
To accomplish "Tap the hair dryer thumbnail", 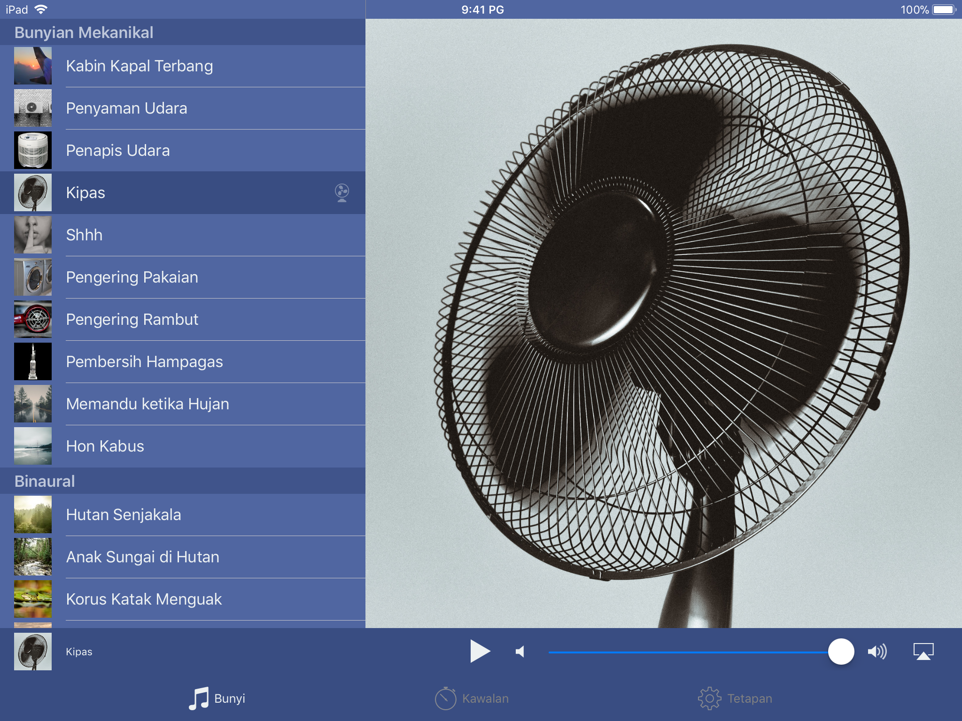I will [33, 319].
